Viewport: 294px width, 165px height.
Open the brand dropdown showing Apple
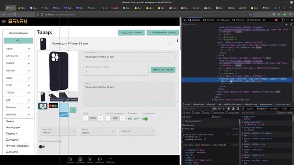98,131
